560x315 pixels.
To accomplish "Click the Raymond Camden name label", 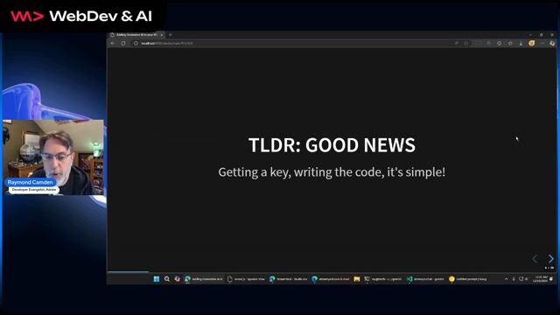I will pos(31,182).
